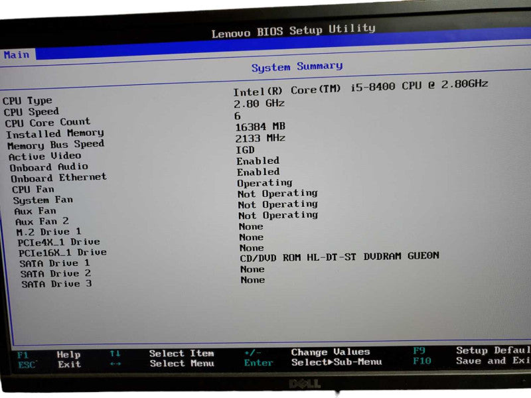
Task: Click Enabled value for Onboard Ethernet
Action: click(258, 172)
